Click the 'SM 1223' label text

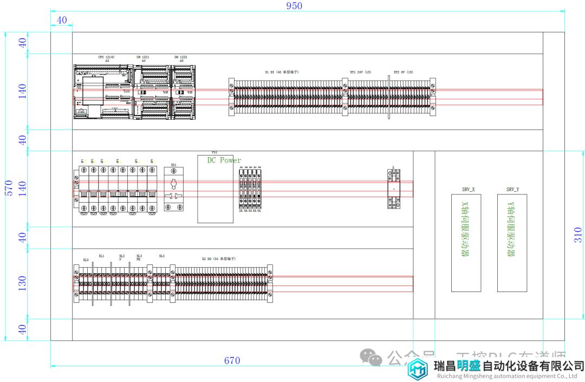pyautogui.click(x=180, y=57)
